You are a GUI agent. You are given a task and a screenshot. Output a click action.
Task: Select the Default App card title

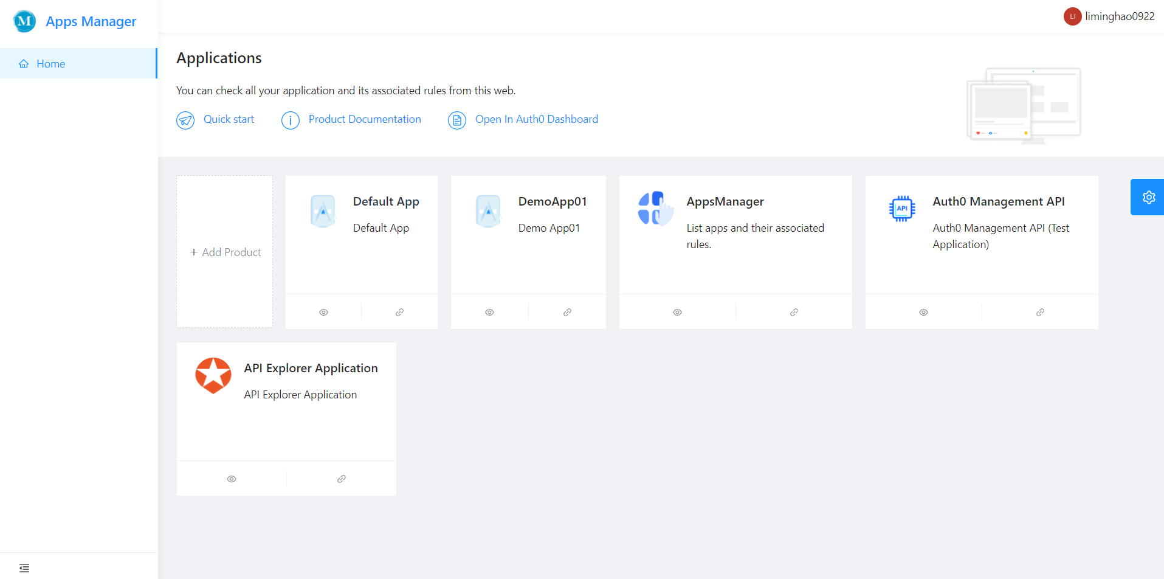point(386,201)
